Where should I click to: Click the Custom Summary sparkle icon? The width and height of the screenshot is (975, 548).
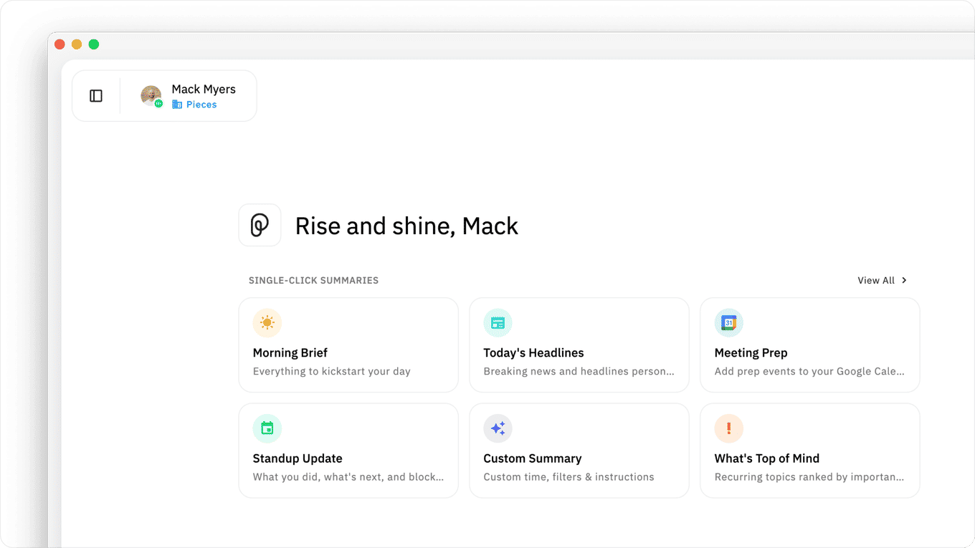click(498, 428)
